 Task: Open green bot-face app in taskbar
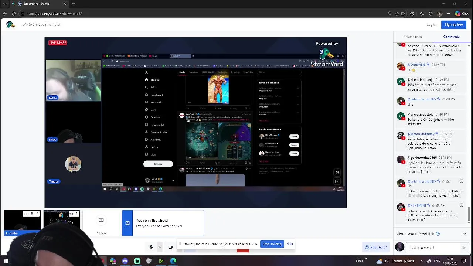pyautogui.click(x=137, y=261)
